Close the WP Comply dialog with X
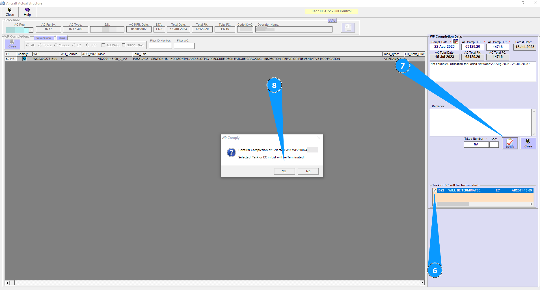Screen dimensions: 540x290 pos(319,138)
